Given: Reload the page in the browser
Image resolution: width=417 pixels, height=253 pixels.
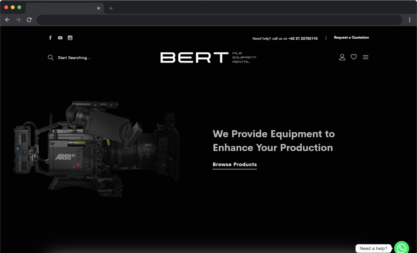Looking at the screenshot, I should [x=29, y=19].
